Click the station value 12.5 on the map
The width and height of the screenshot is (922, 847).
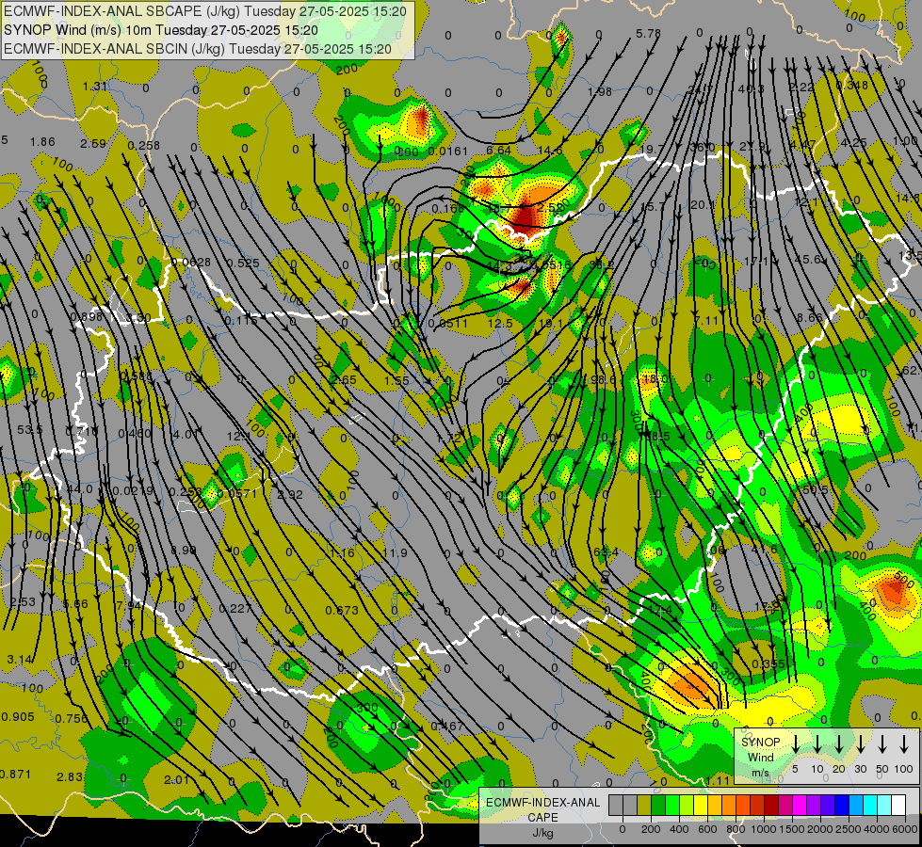coord(500,324)
